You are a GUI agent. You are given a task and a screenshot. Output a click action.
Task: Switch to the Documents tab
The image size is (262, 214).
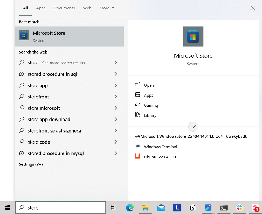64,8
